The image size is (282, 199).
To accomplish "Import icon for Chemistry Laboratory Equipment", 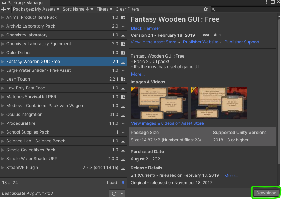I will [123, 44].
